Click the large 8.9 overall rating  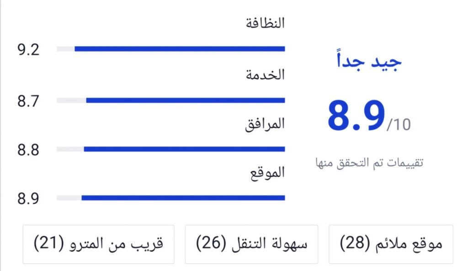(x=356, y=116)
